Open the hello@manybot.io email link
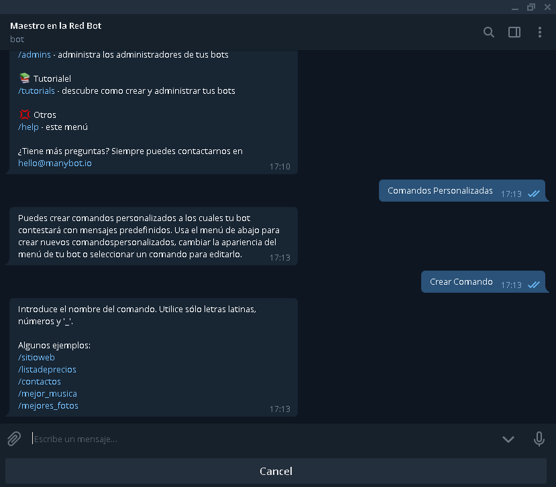Viewport: 556px width, 487px height. 55,163
